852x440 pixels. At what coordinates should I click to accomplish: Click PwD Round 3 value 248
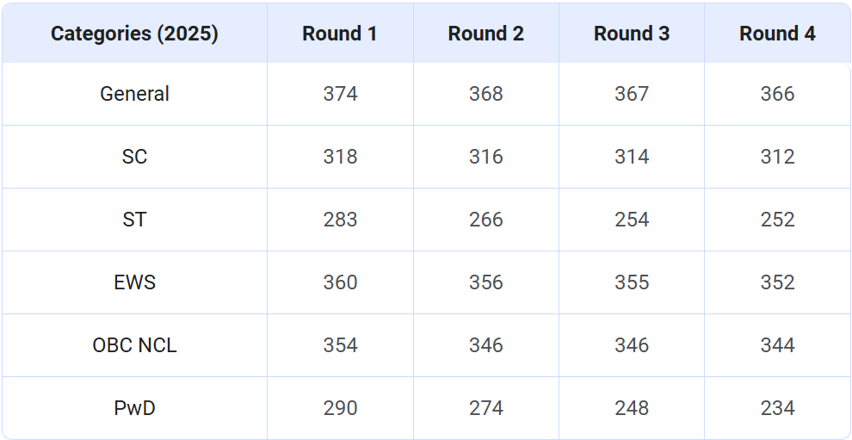(x=632, y=408)
